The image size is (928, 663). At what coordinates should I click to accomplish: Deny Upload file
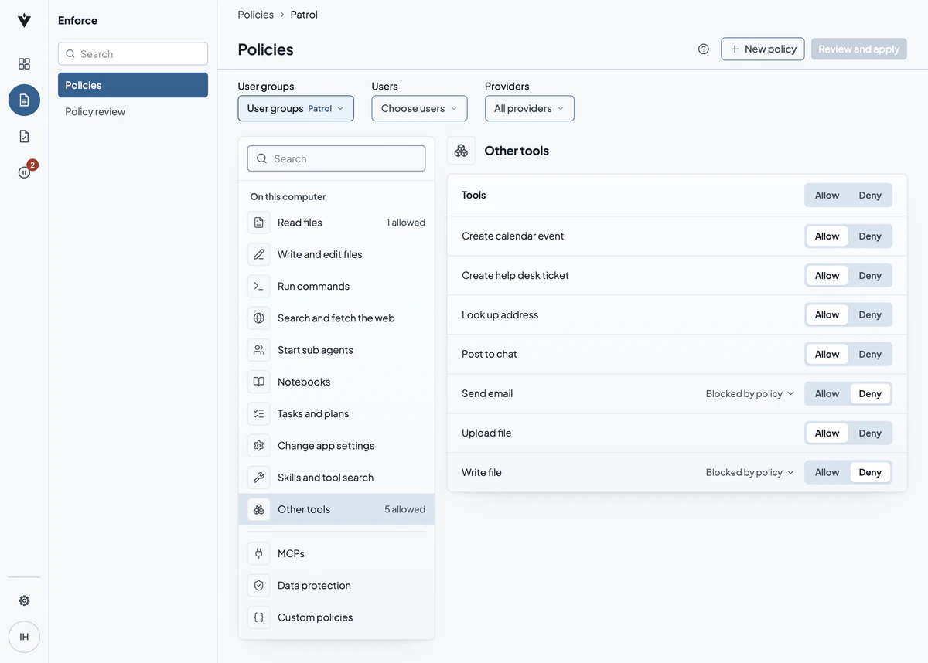coord(870,433)
